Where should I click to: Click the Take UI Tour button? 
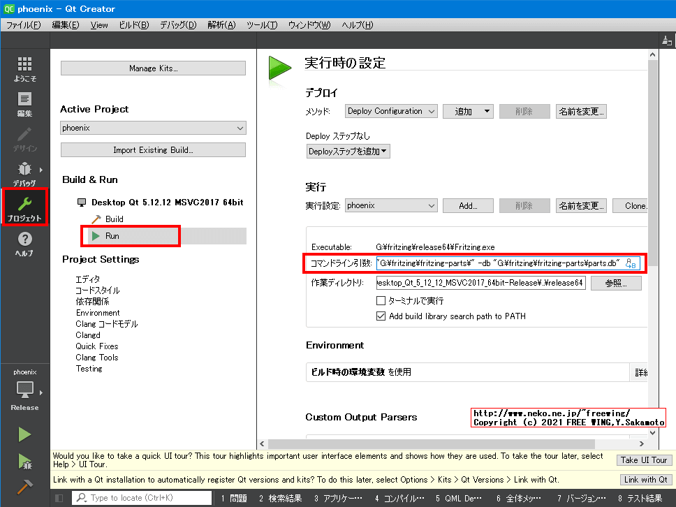(644, 460)
